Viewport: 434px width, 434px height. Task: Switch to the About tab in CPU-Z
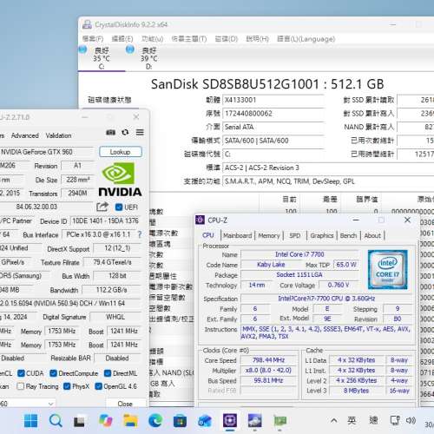coord(372,235)
